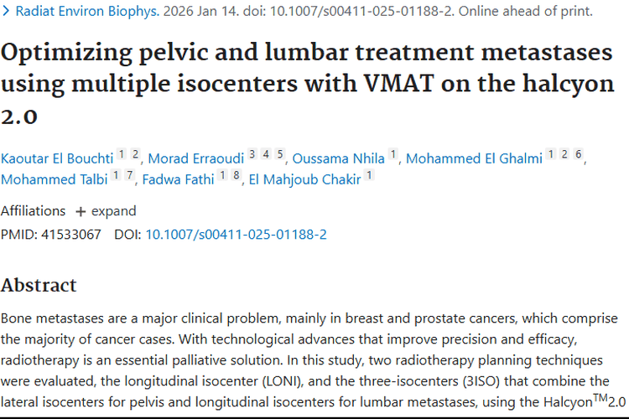Open author Fadwa Fathi's link
Viewport: 629px width, 419px height.
(179, 179)
